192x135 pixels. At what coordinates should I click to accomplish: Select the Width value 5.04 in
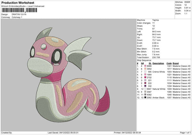click(188, 11)
